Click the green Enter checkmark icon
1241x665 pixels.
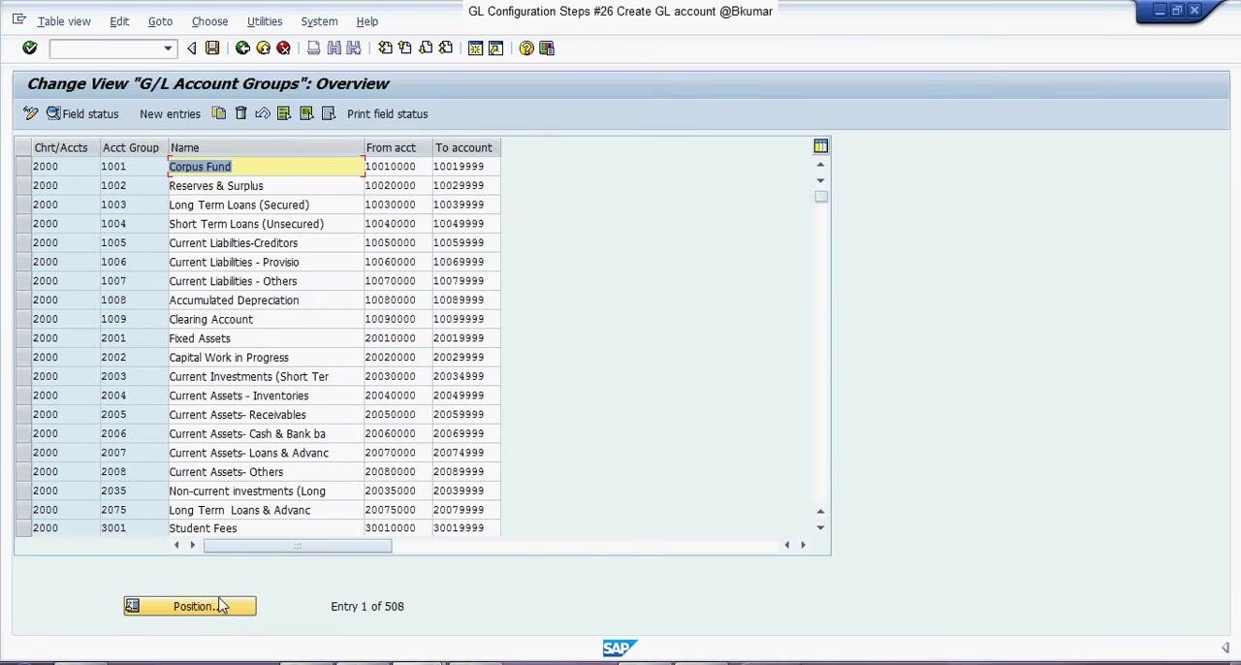29,48
